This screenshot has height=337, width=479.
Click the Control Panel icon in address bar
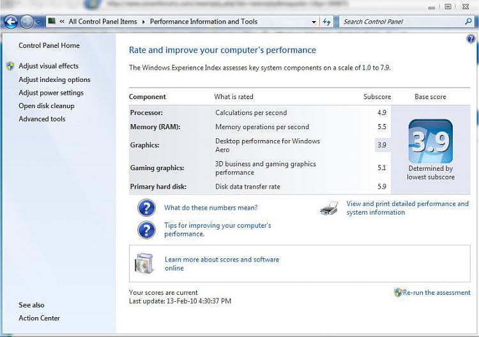[x=52, y=21]
